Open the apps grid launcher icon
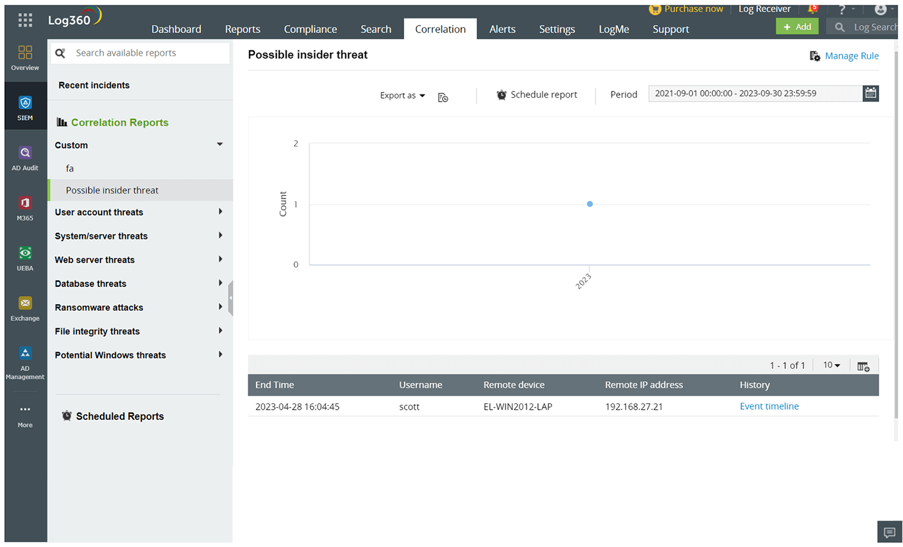Screen dimensions: 903x547 pyautogui.click(x=25, y=20)
